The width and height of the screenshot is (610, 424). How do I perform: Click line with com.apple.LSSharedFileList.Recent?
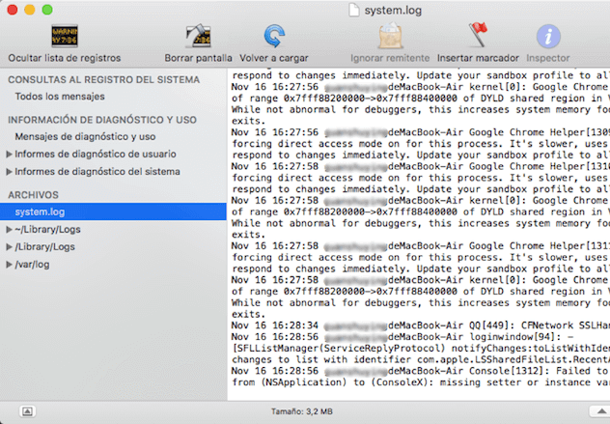(x=421, y=359)
